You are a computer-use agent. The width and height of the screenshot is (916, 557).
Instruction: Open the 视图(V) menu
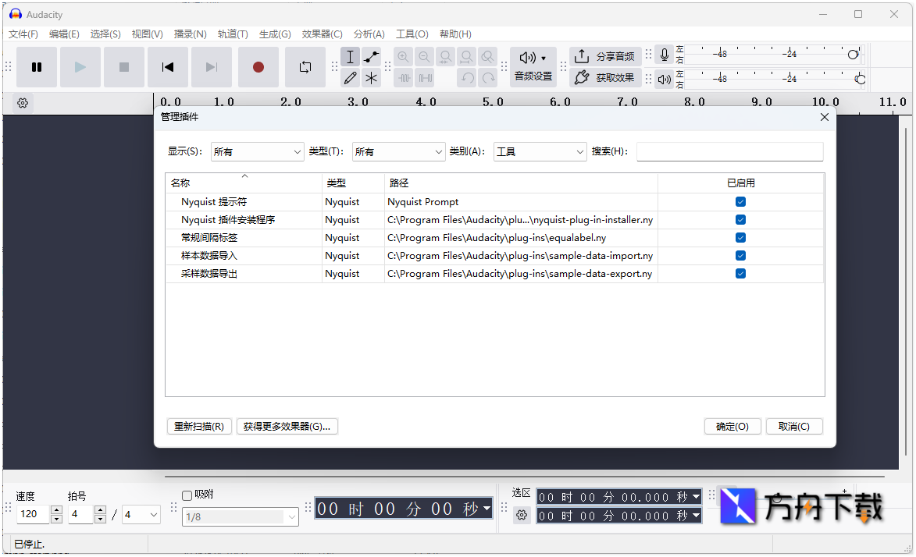pyautogui.click(x=148, y=34)
